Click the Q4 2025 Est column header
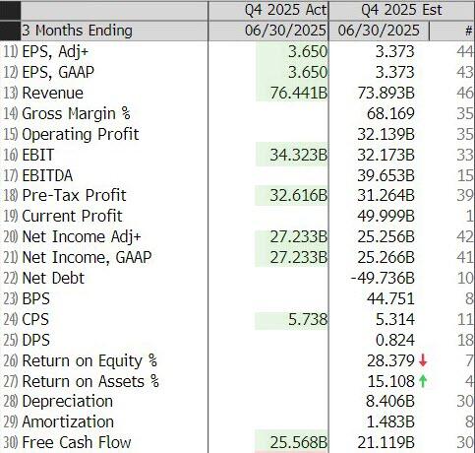 coord(401,10)
